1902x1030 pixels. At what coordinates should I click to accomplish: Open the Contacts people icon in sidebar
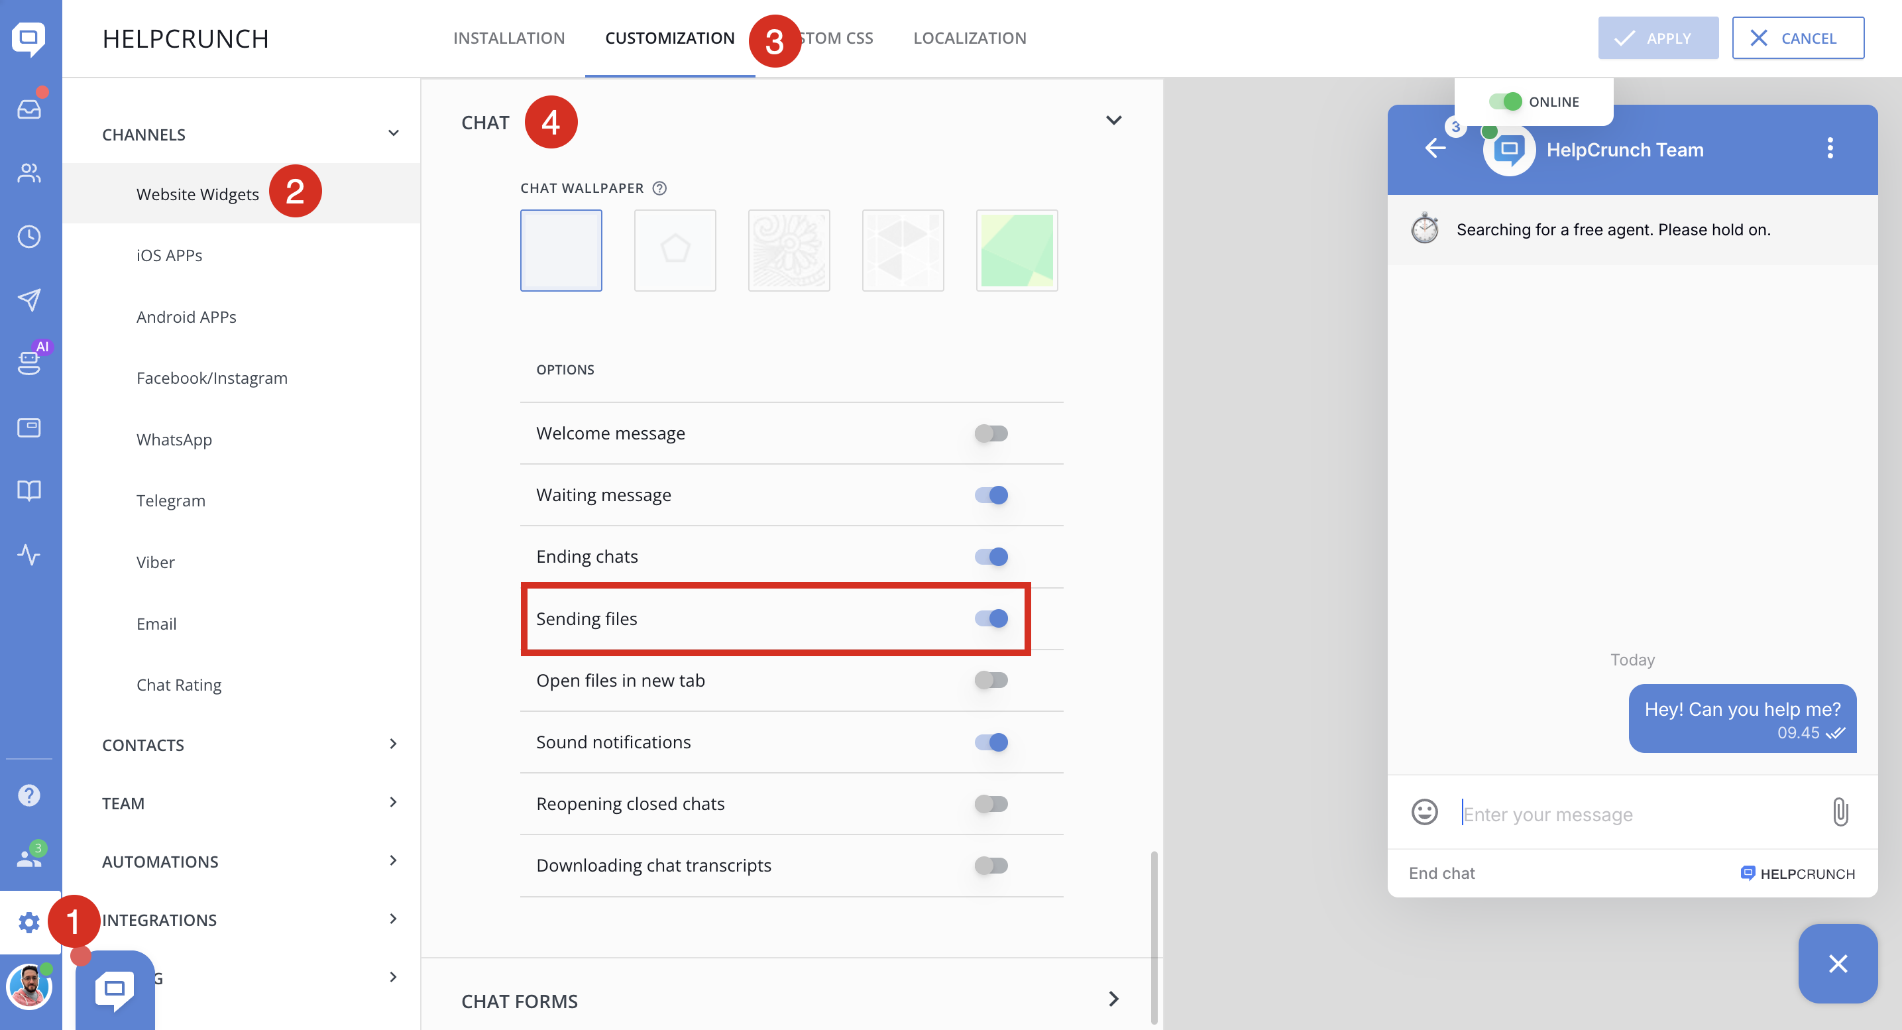(28, 174)
